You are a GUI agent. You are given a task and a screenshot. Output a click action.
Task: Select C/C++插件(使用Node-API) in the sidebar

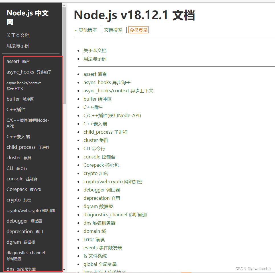coord(28,123)
